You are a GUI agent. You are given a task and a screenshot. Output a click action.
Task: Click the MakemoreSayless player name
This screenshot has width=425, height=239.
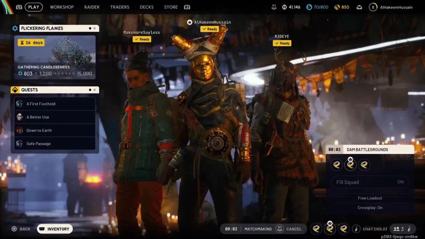pos(142,33)
